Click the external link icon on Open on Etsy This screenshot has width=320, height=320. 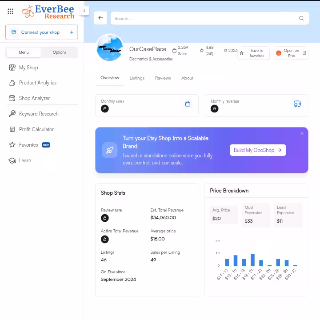[304, 53]
